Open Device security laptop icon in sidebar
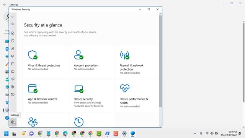This screenshot has height=138, width=245. (x=13, y=72)
